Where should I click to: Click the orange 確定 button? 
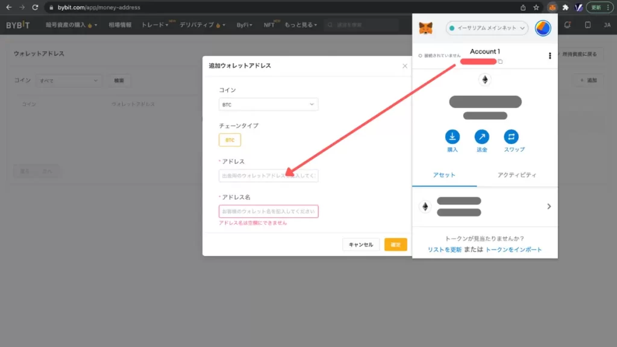(x=395, y=245)
